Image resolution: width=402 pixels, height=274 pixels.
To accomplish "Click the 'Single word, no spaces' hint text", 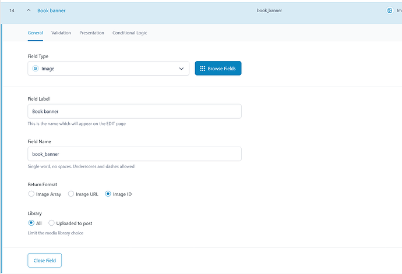I will [81, 166].
